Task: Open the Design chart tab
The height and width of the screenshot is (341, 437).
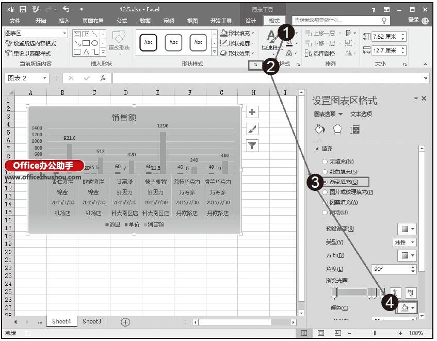Action: click(x=250, y=21)
